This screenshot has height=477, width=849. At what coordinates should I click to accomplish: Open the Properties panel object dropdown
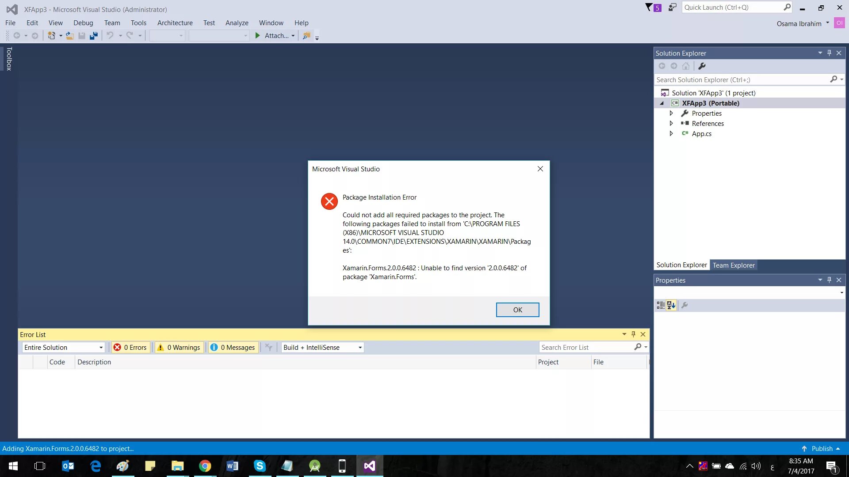pos(841,293)
